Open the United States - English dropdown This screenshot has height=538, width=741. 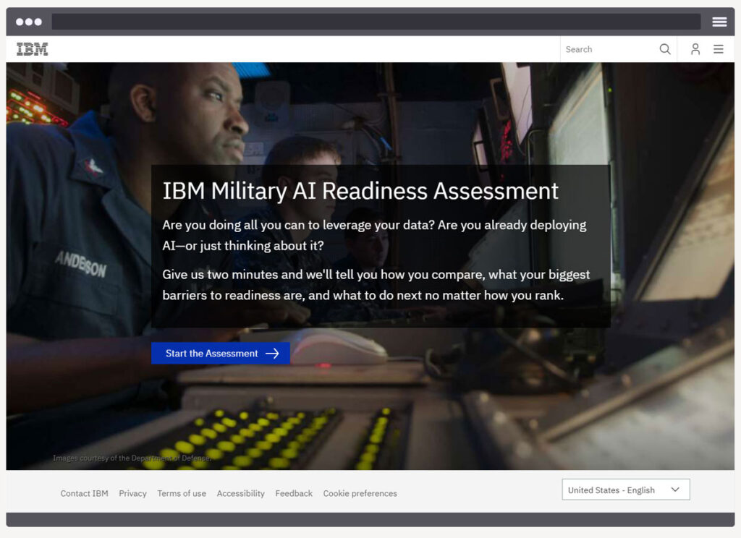(625, 490)
